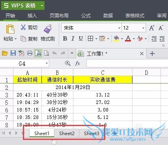Select row 5 header
The width and height of the screenshot is (168, 145).
click(x=7, y=102)
